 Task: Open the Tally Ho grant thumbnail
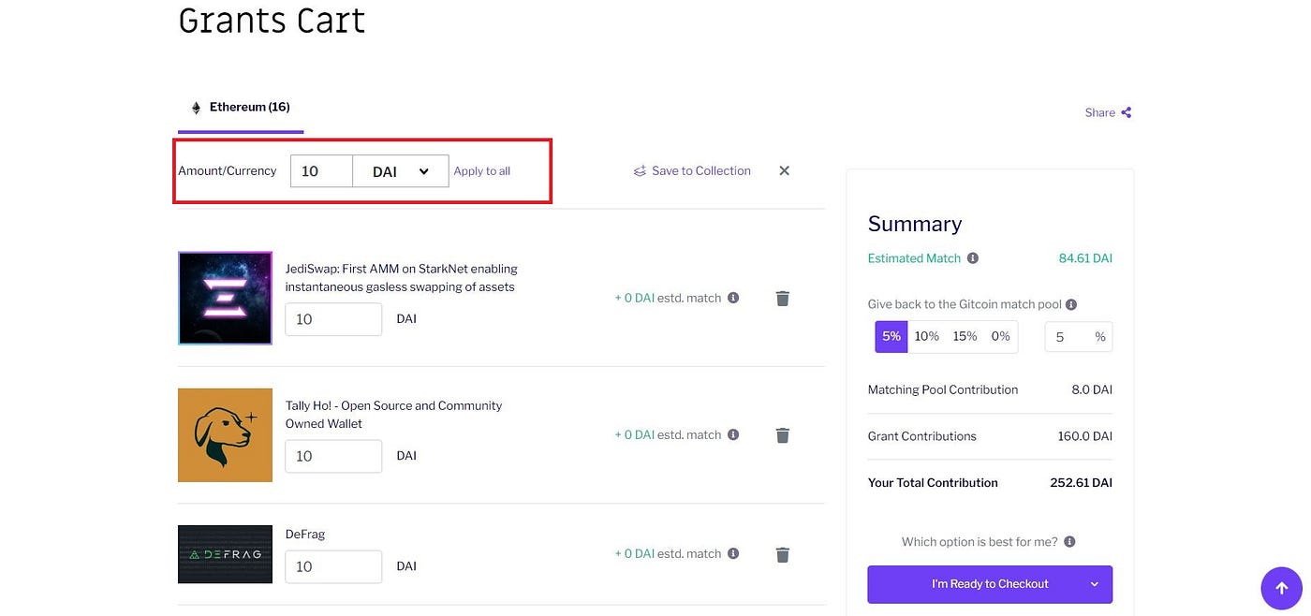click(225, 435)
